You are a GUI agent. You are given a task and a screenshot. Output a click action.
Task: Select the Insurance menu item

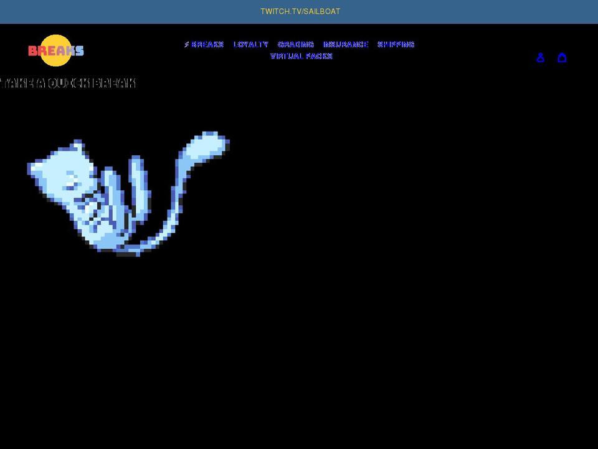[346, 45]
